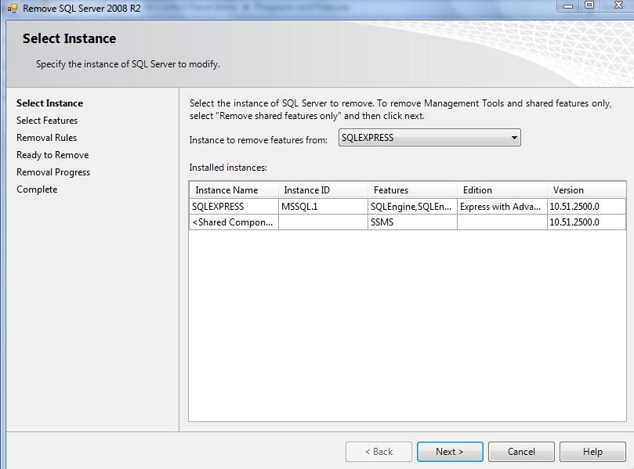The image size is (634, 469).
Task: Go to the Complete step
Action: (37, 189)
